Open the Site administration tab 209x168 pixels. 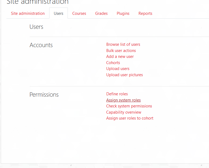pyautogui.click(x=28, y=13)
